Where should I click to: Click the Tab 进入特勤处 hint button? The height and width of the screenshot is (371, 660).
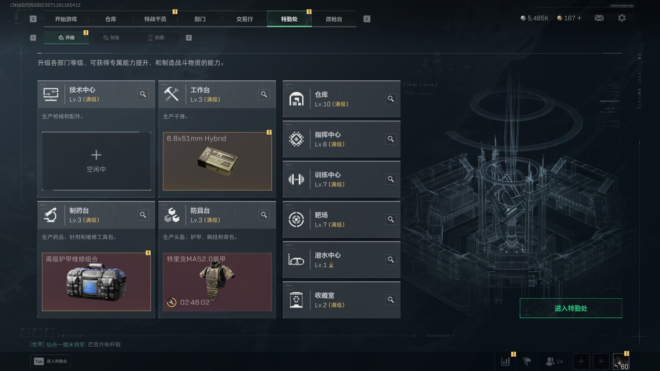click(51, 361)
